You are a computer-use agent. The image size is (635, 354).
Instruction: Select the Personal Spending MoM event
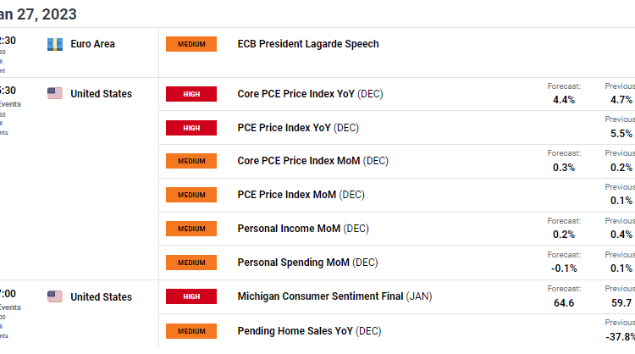pos(307,263)
